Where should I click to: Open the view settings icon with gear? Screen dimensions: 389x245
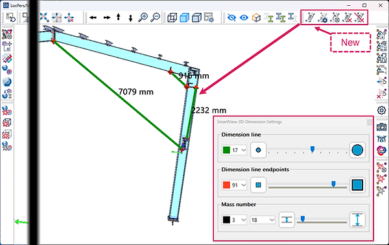point(209,17)
